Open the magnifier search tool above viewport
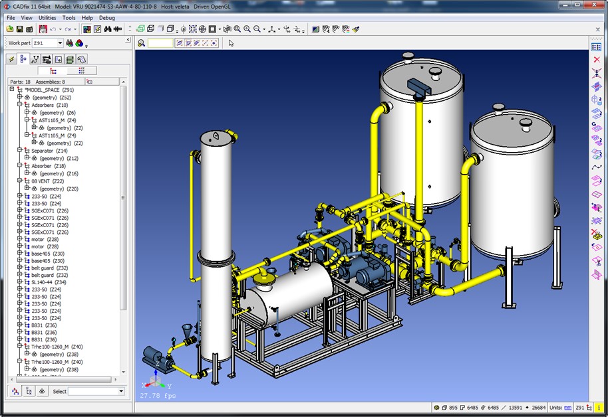Screen dimensions: 608x417 pyautogui.click(x=142, y=42)
